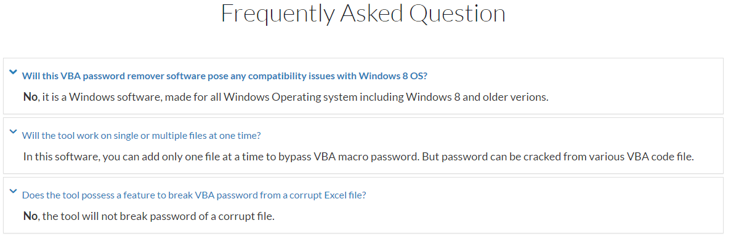Click 'at one time?' ending the second question
The height and width of the screenshot is (239, 731).
click(x=238, y=136)
